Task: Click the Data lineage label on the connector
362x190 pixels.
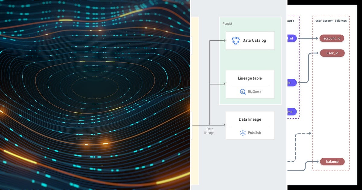Action: 210,131
